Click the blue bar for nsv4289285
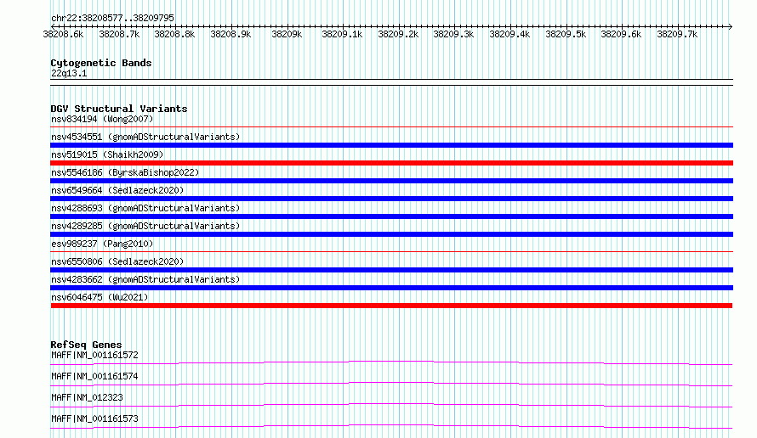Screen dimensions: 757x438 point(391,234)
